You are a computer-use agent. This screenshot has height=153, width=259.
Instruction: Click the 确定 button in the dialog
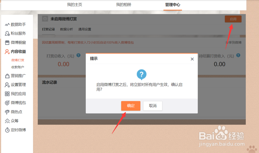tap(131, 106)
